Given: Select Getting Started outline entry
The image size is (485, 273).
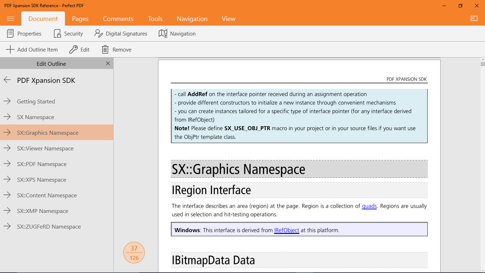Looking at the screenshot, I should (36, 101).
